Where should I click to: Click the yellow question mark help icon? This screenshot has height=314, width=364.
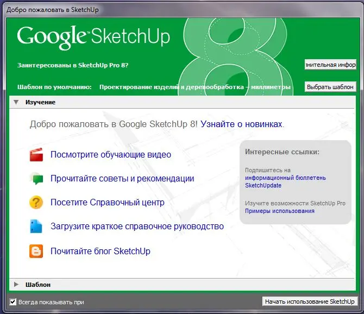pos(36,202)
